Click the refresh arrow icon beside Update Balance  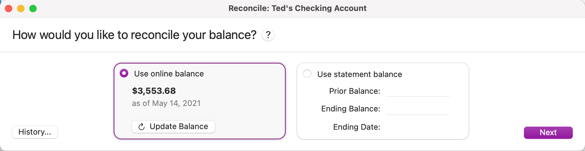(x=141, y=127)
